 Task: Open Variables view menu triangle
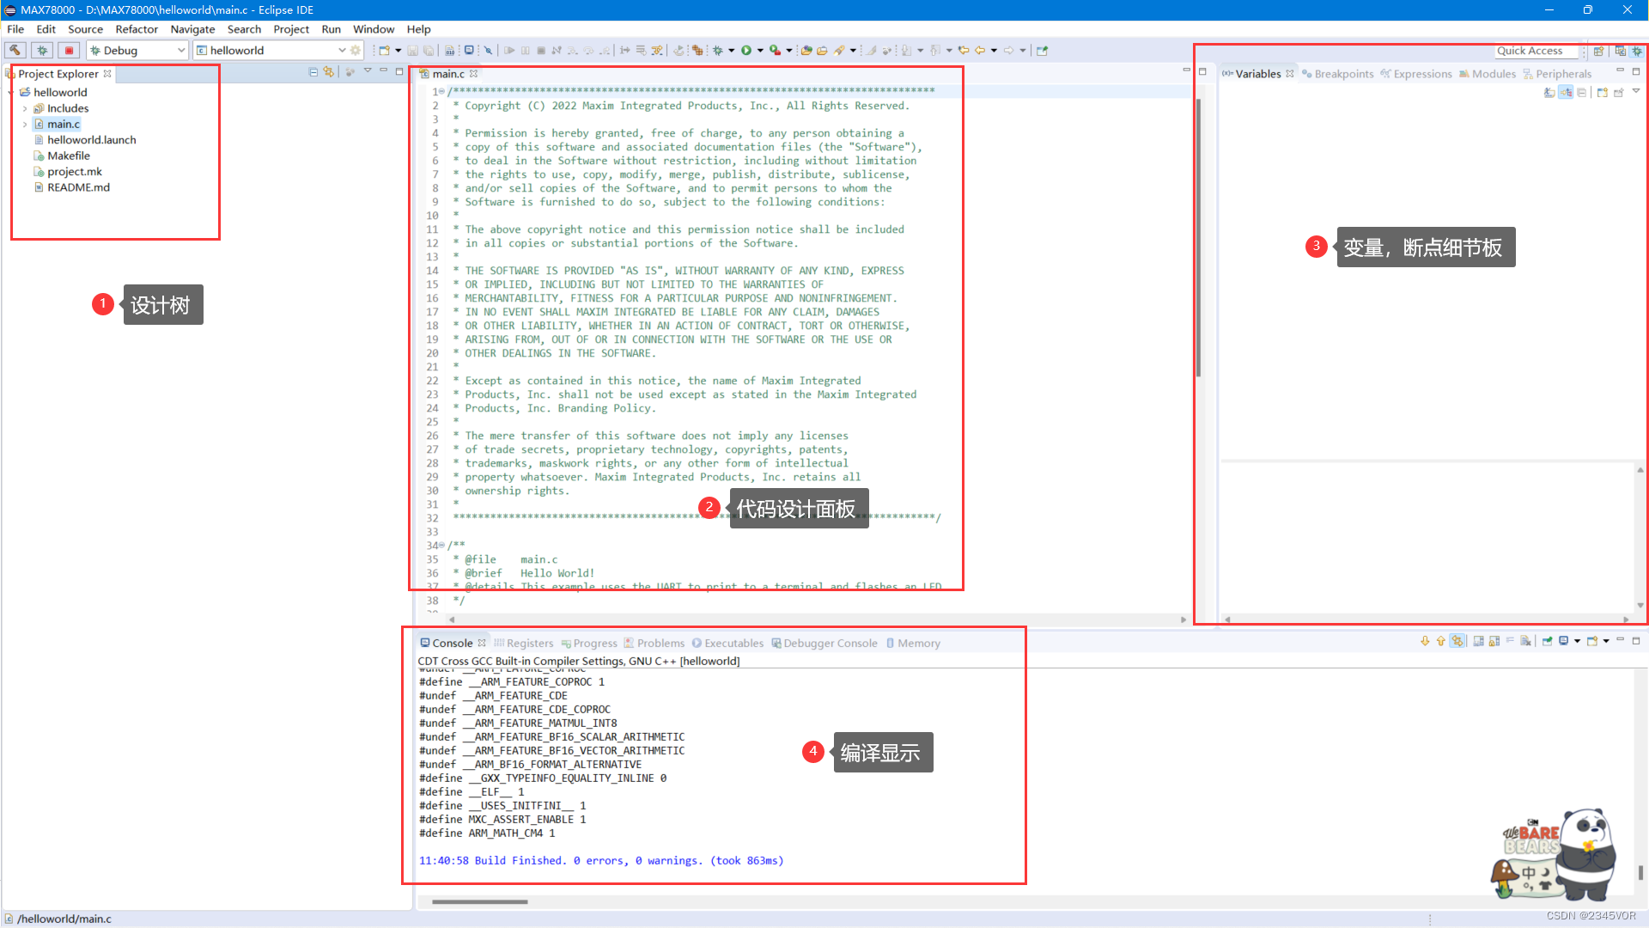(1636, 91)
